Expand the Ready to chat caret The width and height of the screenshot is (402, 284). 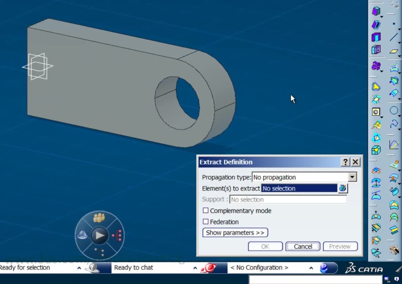click(x=195, y=268)
